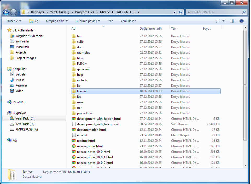Select the include folder name
Viewport: 251px width, 184px height.
point(82,80)
